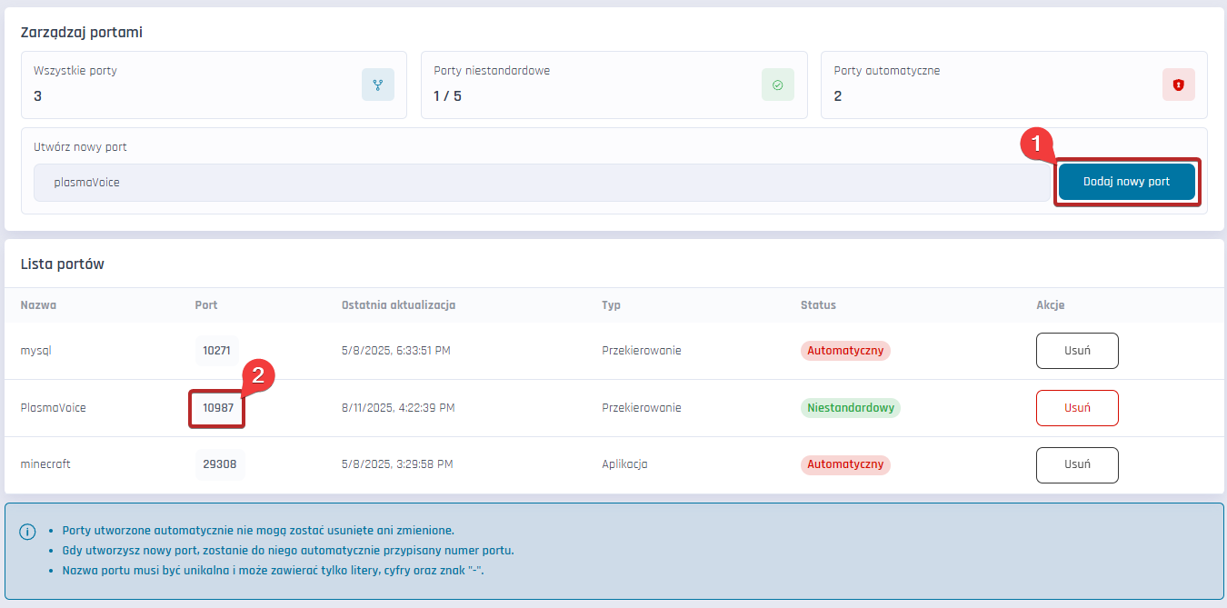1227x608 pixels.
Task: Click the Niestandardowy status badge
Action: (x=850, y=408)
